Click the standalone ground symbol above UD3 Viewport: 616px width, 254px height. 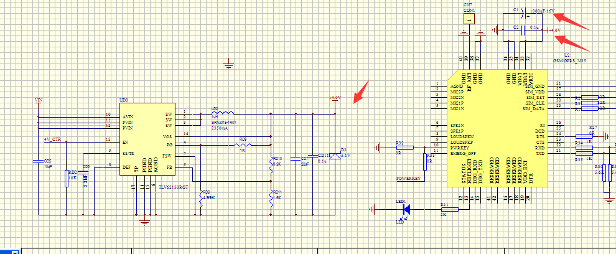click(228, 64)
